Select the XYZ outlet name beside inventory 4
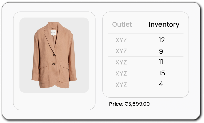The image size is (204, 123). [x=121, y=85]
